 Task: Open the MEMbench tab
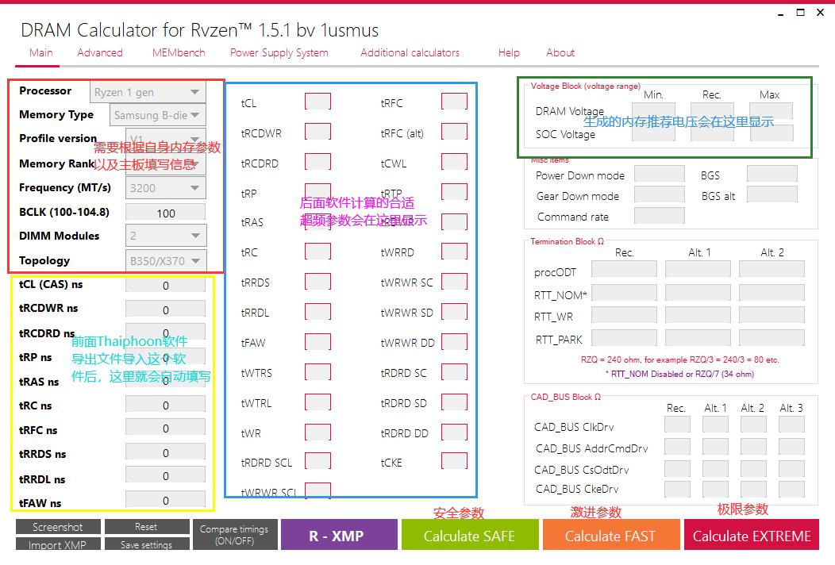tap(179, 52)
